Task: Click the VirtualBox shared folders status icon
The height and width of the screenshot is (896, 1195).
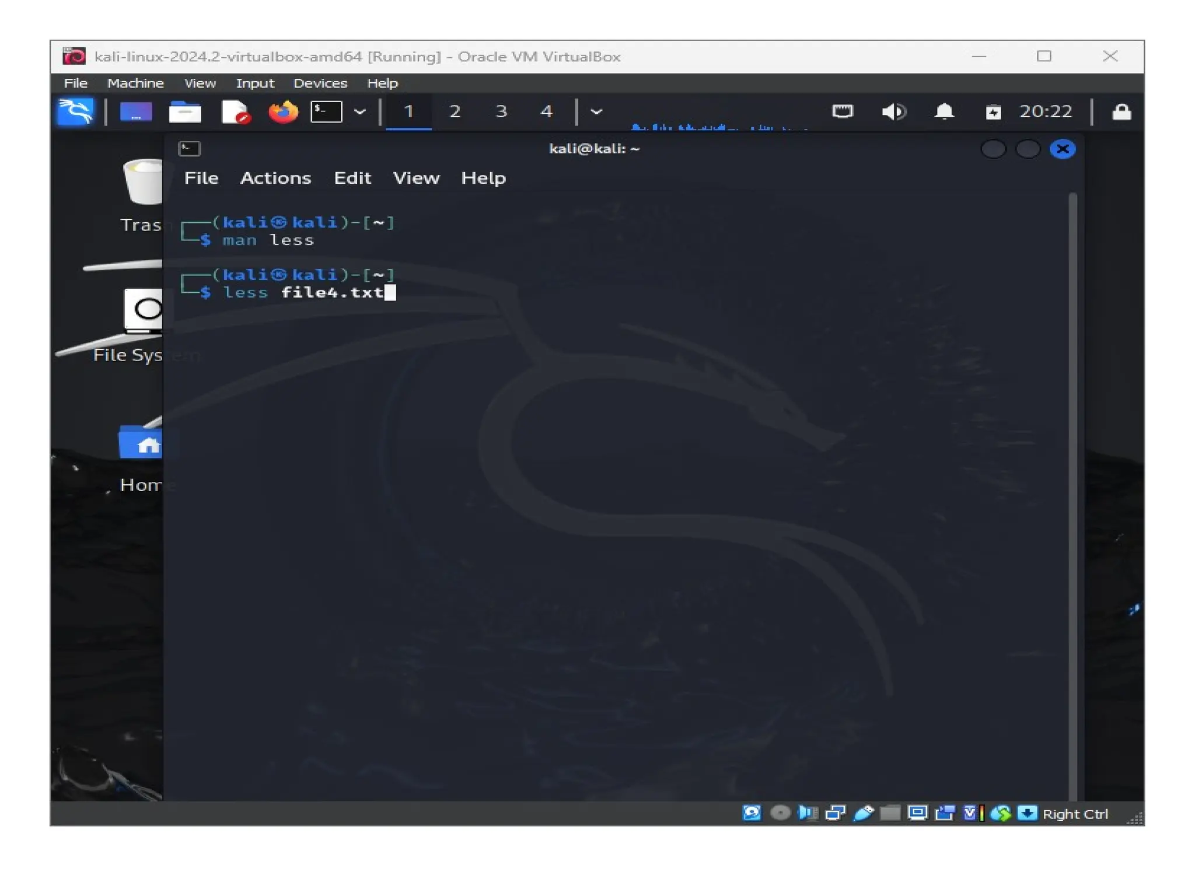Action: 889,813
